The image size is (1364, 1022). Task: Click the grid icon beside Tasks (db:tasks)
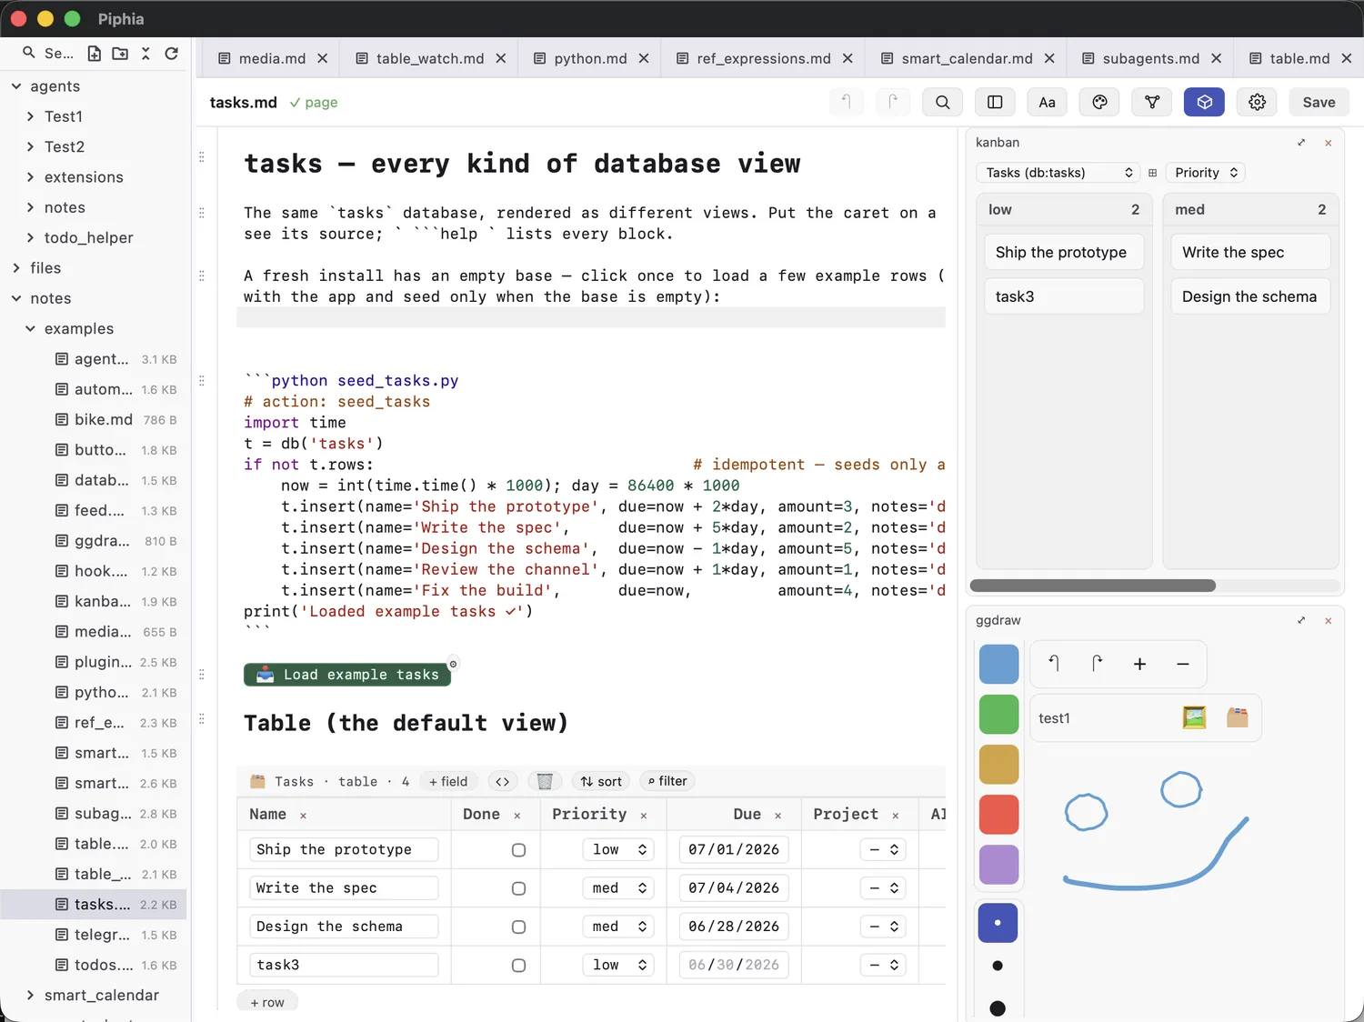click(x=1152, y=173)
